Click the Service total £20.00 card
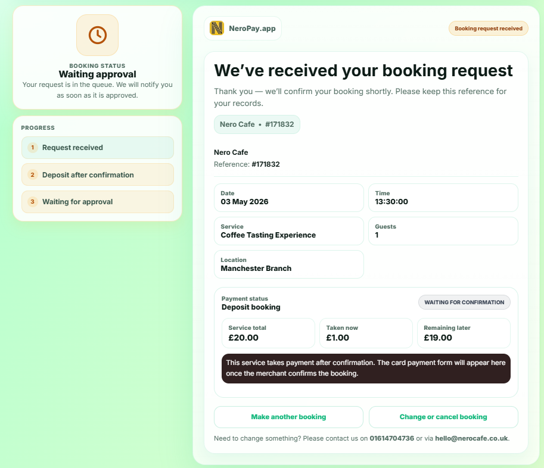Screen dimensions: 544x468 pos(268,333)
